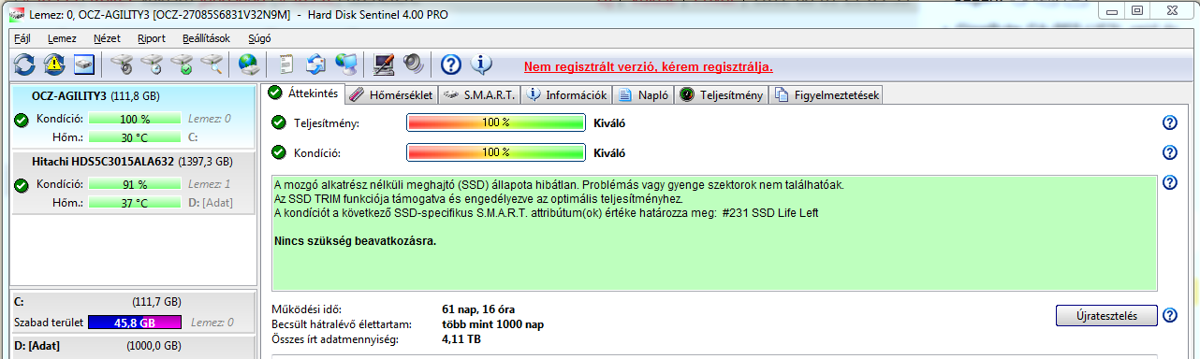Click OCZ-AGILITY3 Kondíció 100 % bar
The image size is (1200, 359).
[x=135, y=119]
